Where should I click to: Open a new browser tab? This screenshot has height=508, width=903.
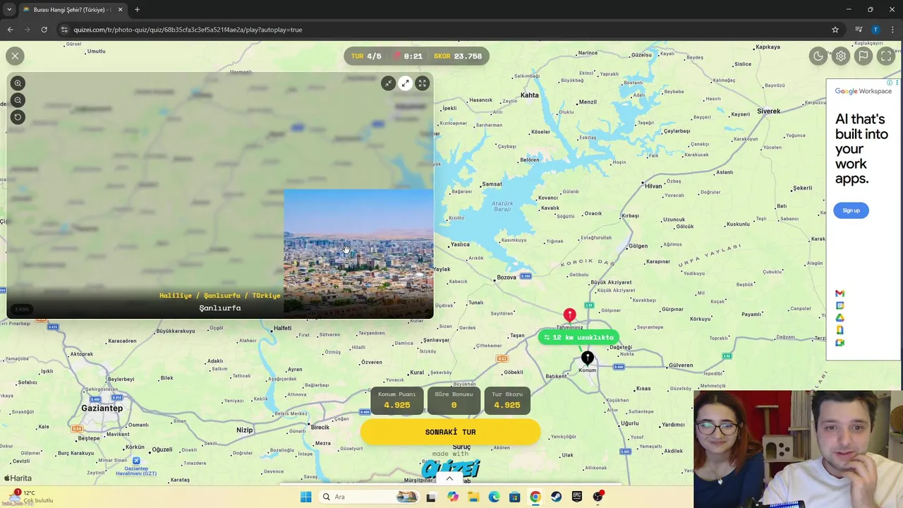[137, 10]
